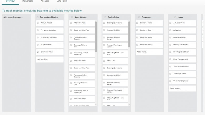Tick the Activations checkbox
Viewport: 205px width, 115px height.
170,30
